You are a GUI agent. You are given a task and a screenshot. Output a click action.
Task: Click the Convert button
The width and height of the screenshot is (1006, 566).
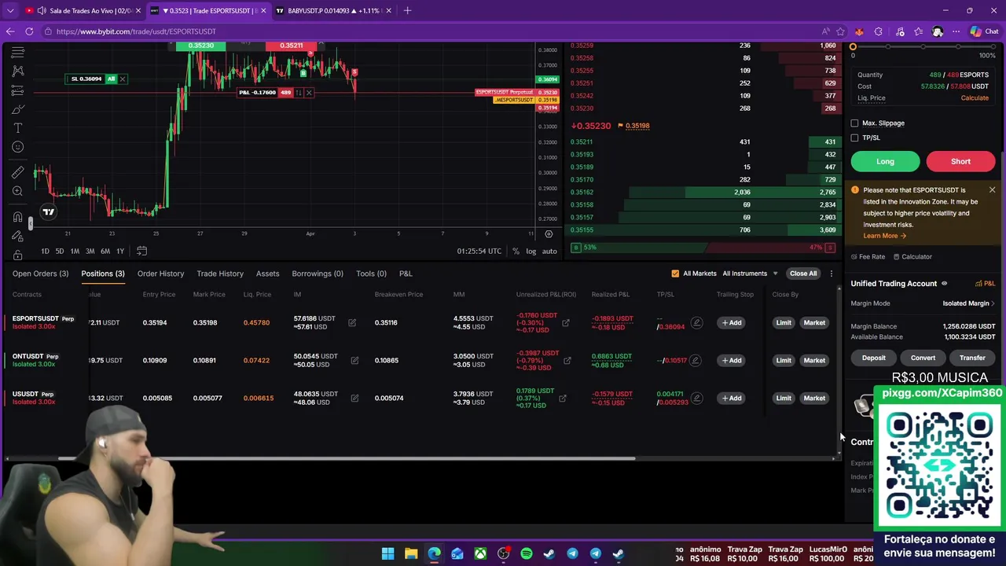[x=923, y=358]
